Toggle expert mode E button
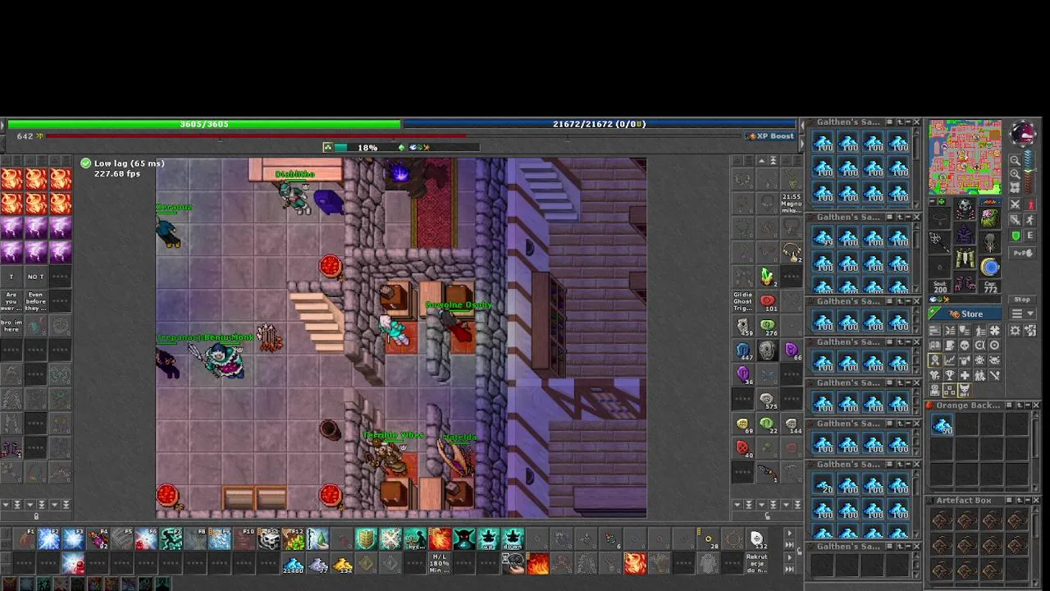1050x591 pixels. click(x=1029, y=236)
